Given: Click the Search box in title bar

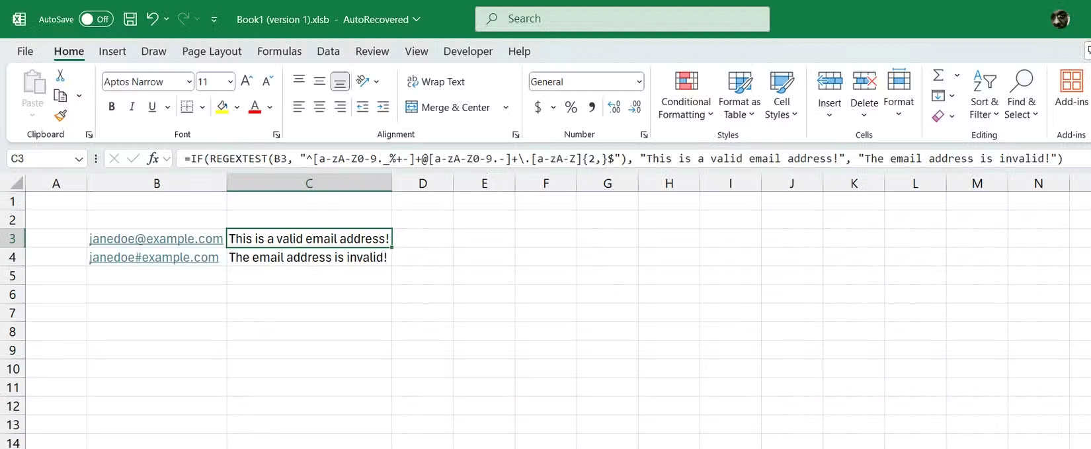Looking at the screenshot, I should coord(622,19).
